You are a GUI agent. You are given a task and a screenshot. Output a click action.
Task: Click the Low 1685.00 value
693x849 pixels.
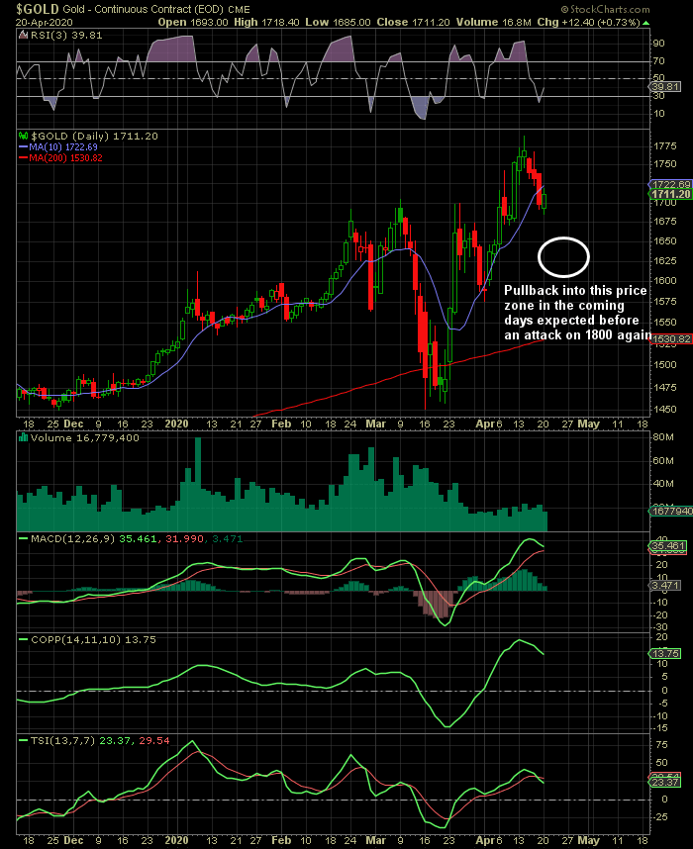point(338,22)
